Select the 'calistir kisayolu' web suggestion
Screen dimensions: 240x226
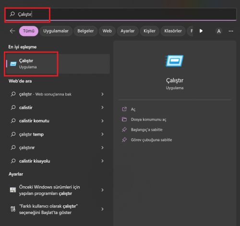point(58,161)
